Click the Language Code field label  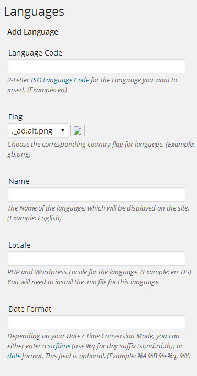[35, 53]
